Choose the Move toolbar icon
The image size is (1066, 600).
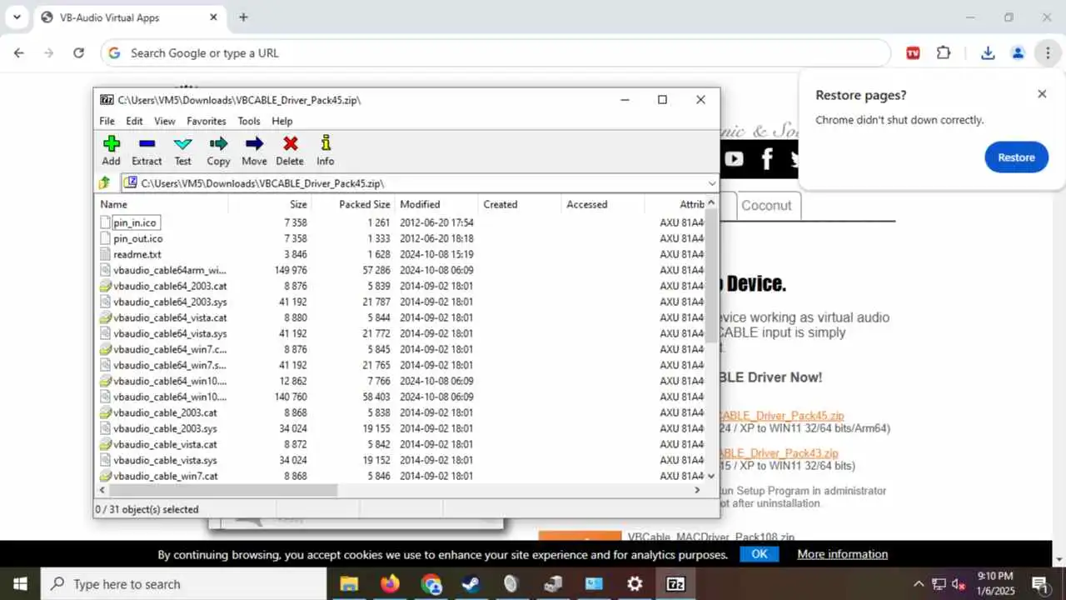(x=254, y=151)
